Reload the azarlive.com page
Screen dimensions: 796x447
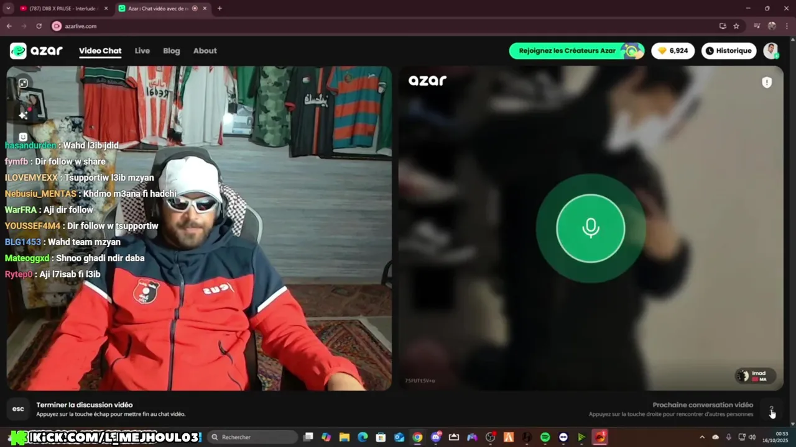(x=39, y=26)
